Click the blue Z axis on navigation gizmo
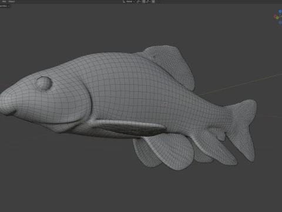The width and height of the screenshot is (282, 212). click(280, 12)
